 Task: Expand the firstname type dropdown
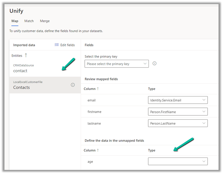click(178, 112)
